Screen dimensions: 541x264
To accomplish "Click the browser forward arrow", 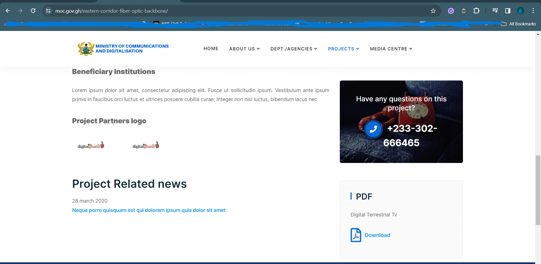I will [x=20, y=11].
